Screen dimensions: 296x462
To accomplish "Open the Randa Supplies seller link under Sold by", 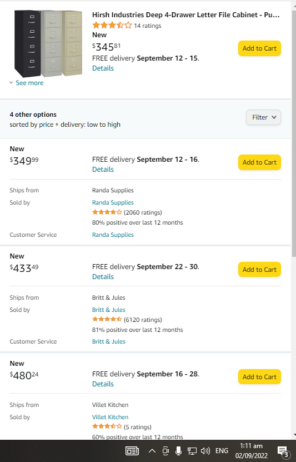I will (113, 202).
